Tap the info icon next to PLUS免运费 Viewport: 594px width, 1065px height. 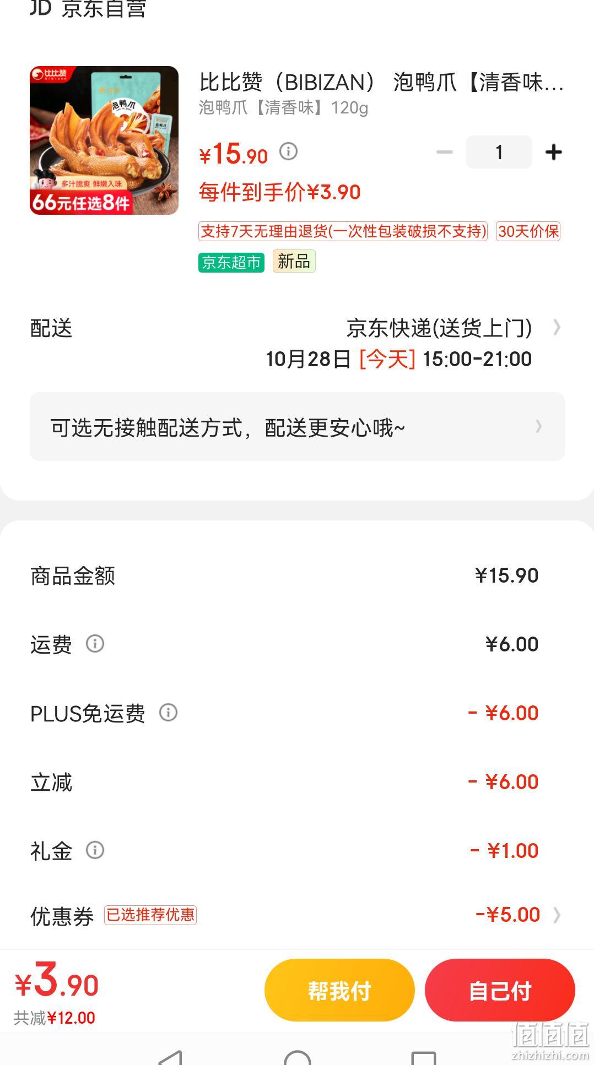[168, 713]
